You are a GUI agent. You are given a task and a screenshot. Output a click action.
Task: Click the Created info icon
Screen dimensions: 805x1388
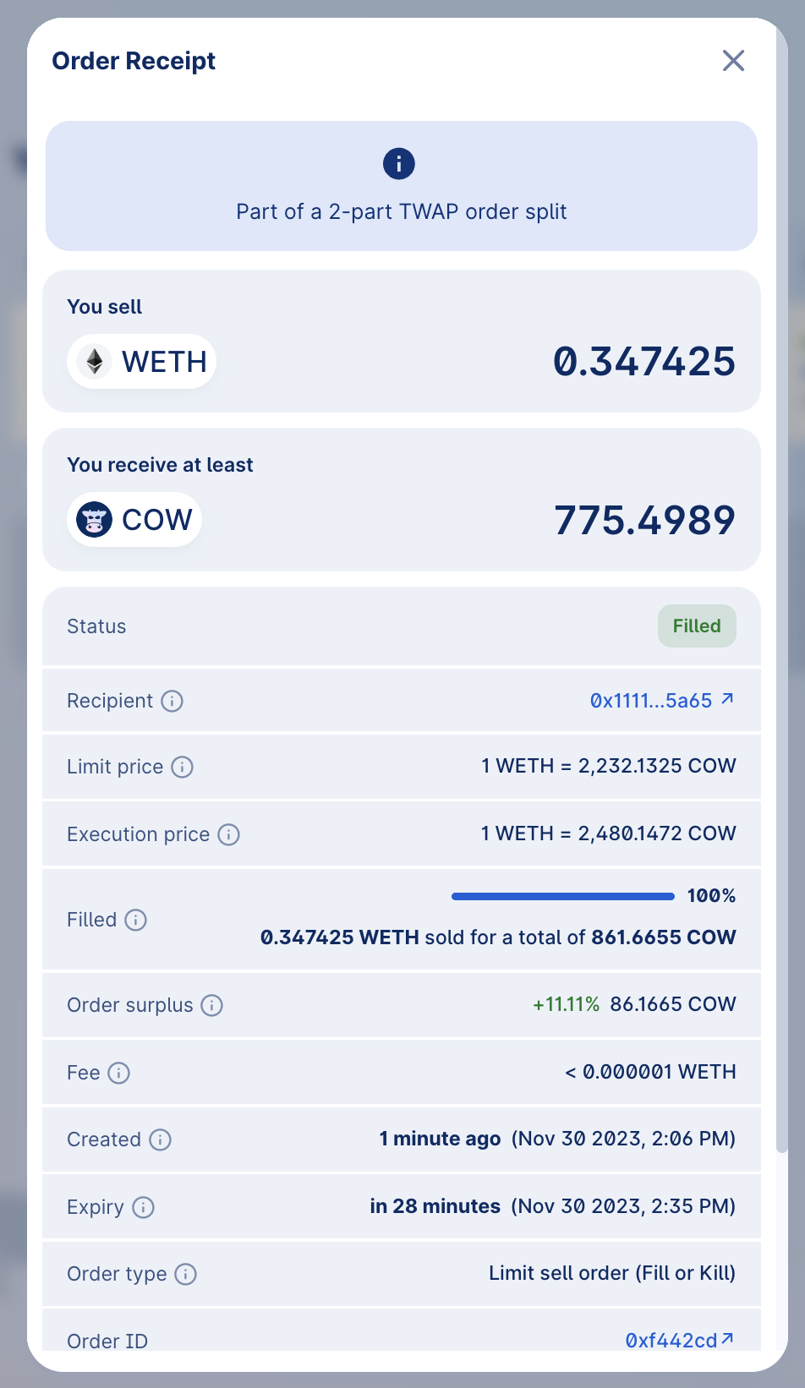160,1139
